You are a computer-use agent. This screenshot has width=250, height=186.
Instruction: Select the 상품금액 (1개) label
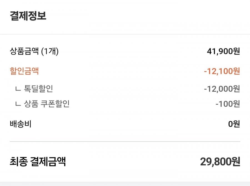(34, 51)
